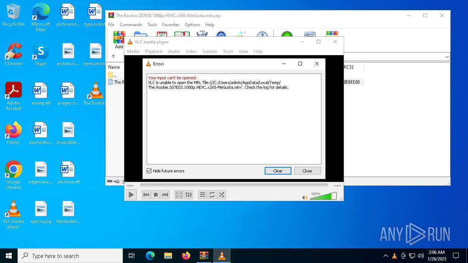Screen dimensions: 468x263
Task: Open the WinRAR Favorites menu
Action: point(171,25)
